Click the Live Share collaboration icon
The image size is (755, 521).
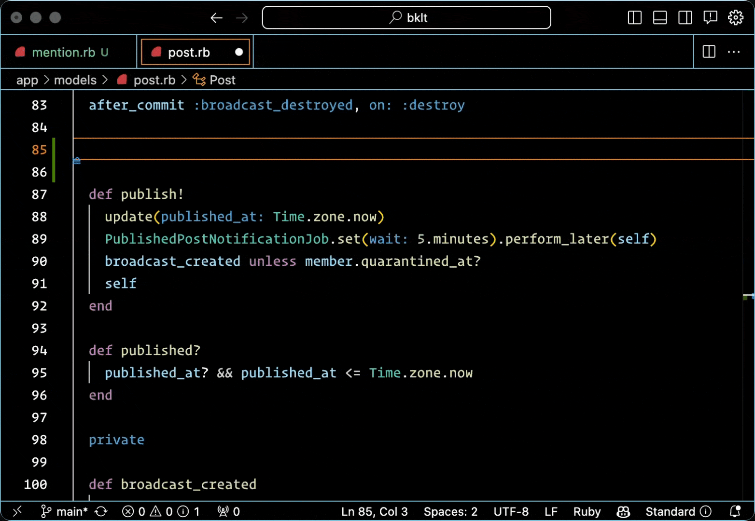point(623,511)
